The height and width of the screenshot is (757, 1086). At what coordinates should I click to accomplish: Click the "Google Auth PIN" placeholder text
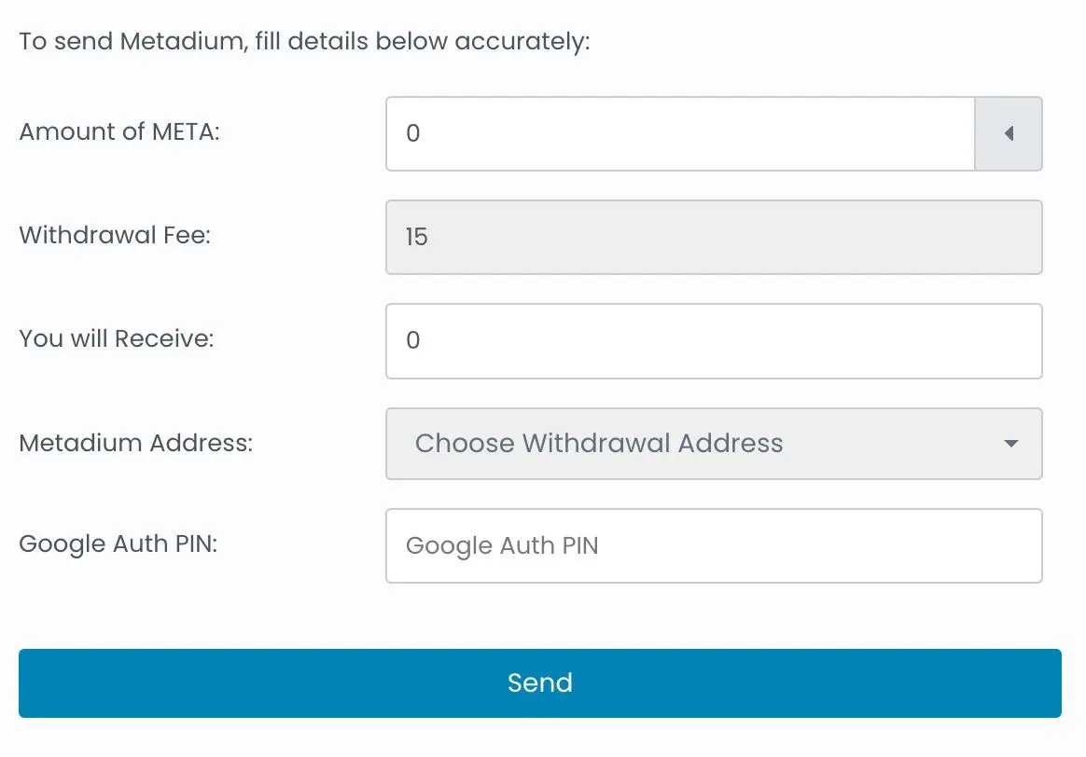coord(502,546)
